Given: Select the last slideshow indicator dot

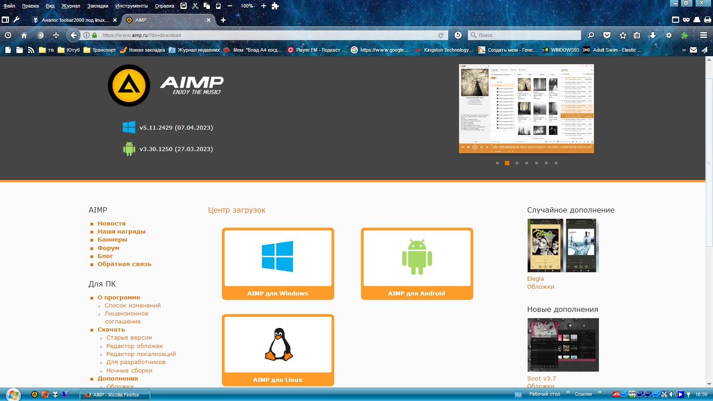Looking at the screenshot, I should click(556, 163).
